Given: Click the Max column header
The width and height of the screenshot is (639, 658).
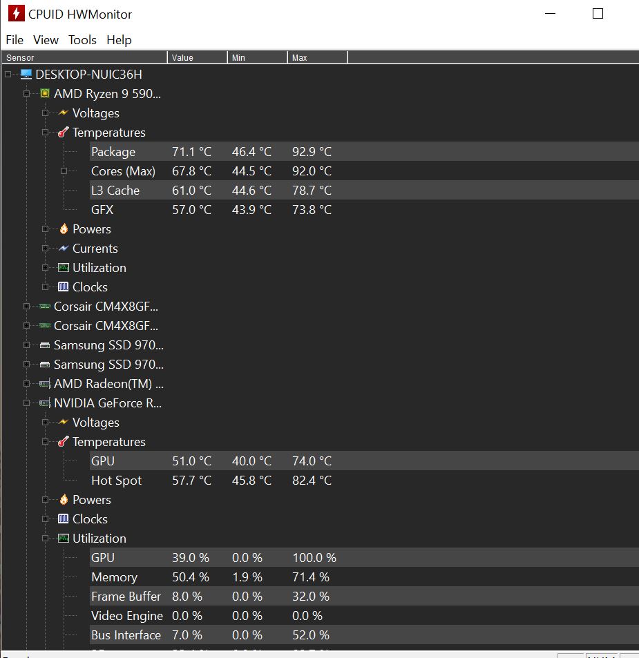Looking at the screenshot, I should [x=317, y=57].
